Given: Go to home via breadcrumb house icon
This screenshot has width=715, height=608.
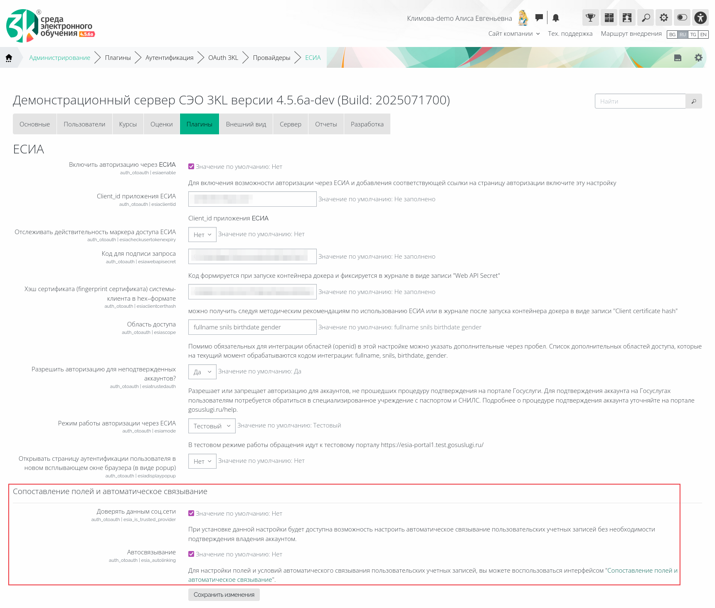Looking at the screenshot, I should click(x=9, y=58).
